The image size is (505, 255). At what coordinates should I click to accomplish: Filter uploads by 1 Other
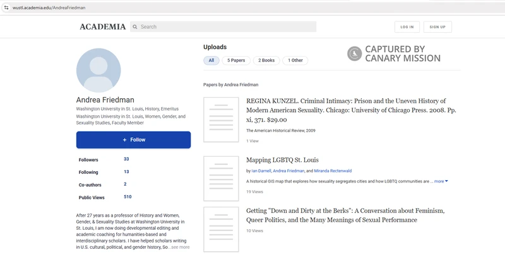[x=295, y=60]
